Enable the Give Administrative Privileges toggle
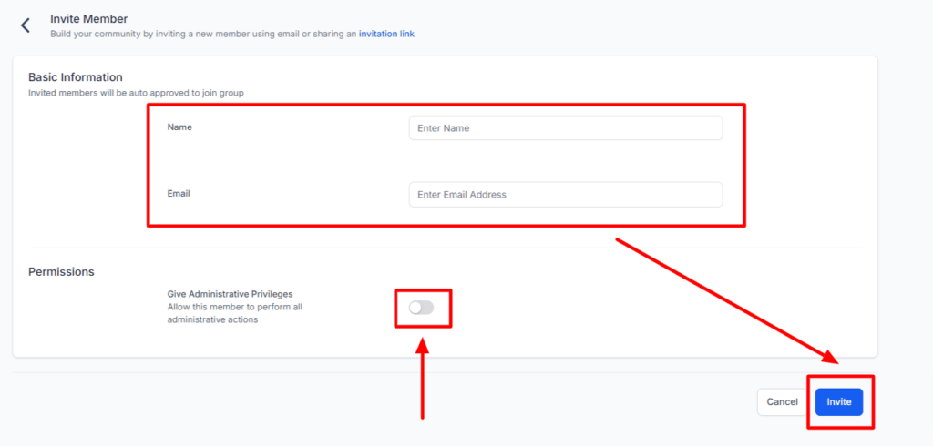Viewport: 933px width, 446px height. (x=422, y=308)
